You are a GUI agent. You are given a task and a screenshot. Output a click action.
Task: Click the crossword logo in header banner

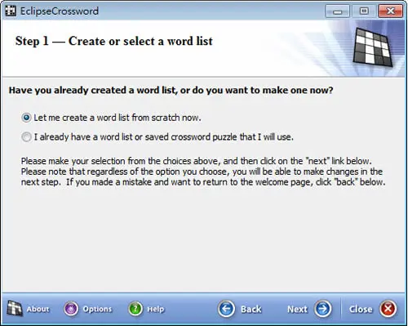(x=373, y=47)
